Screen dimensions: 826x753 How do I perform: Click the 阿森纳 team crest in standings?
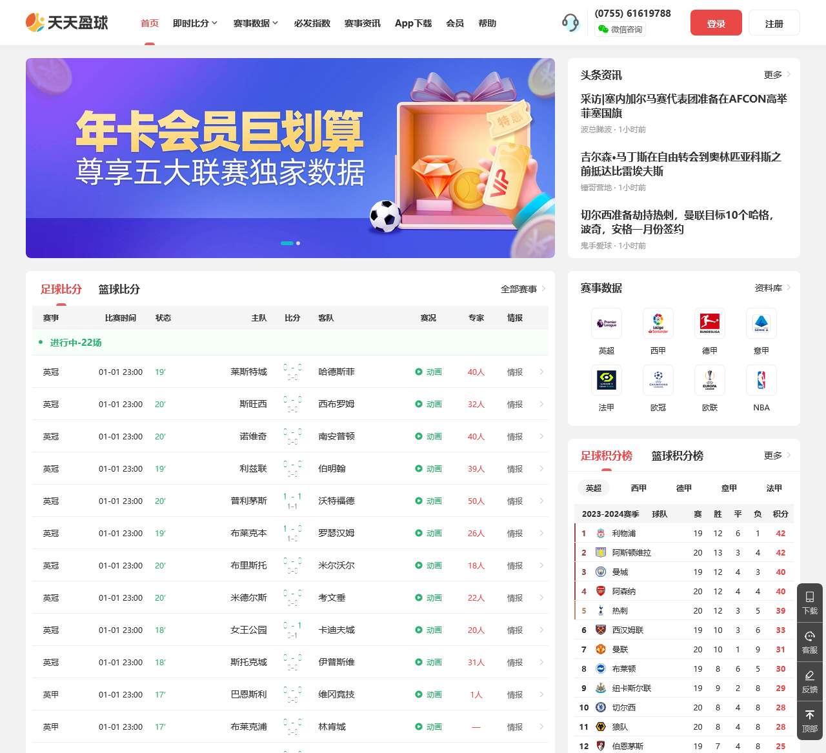click(x=601, y=591)
